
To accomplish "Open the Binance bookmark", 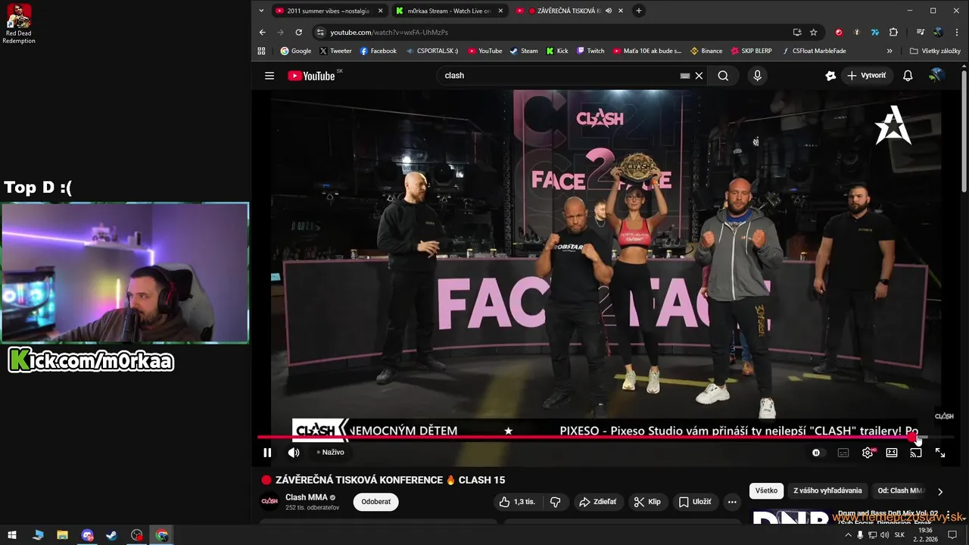I will pos(706,51).
